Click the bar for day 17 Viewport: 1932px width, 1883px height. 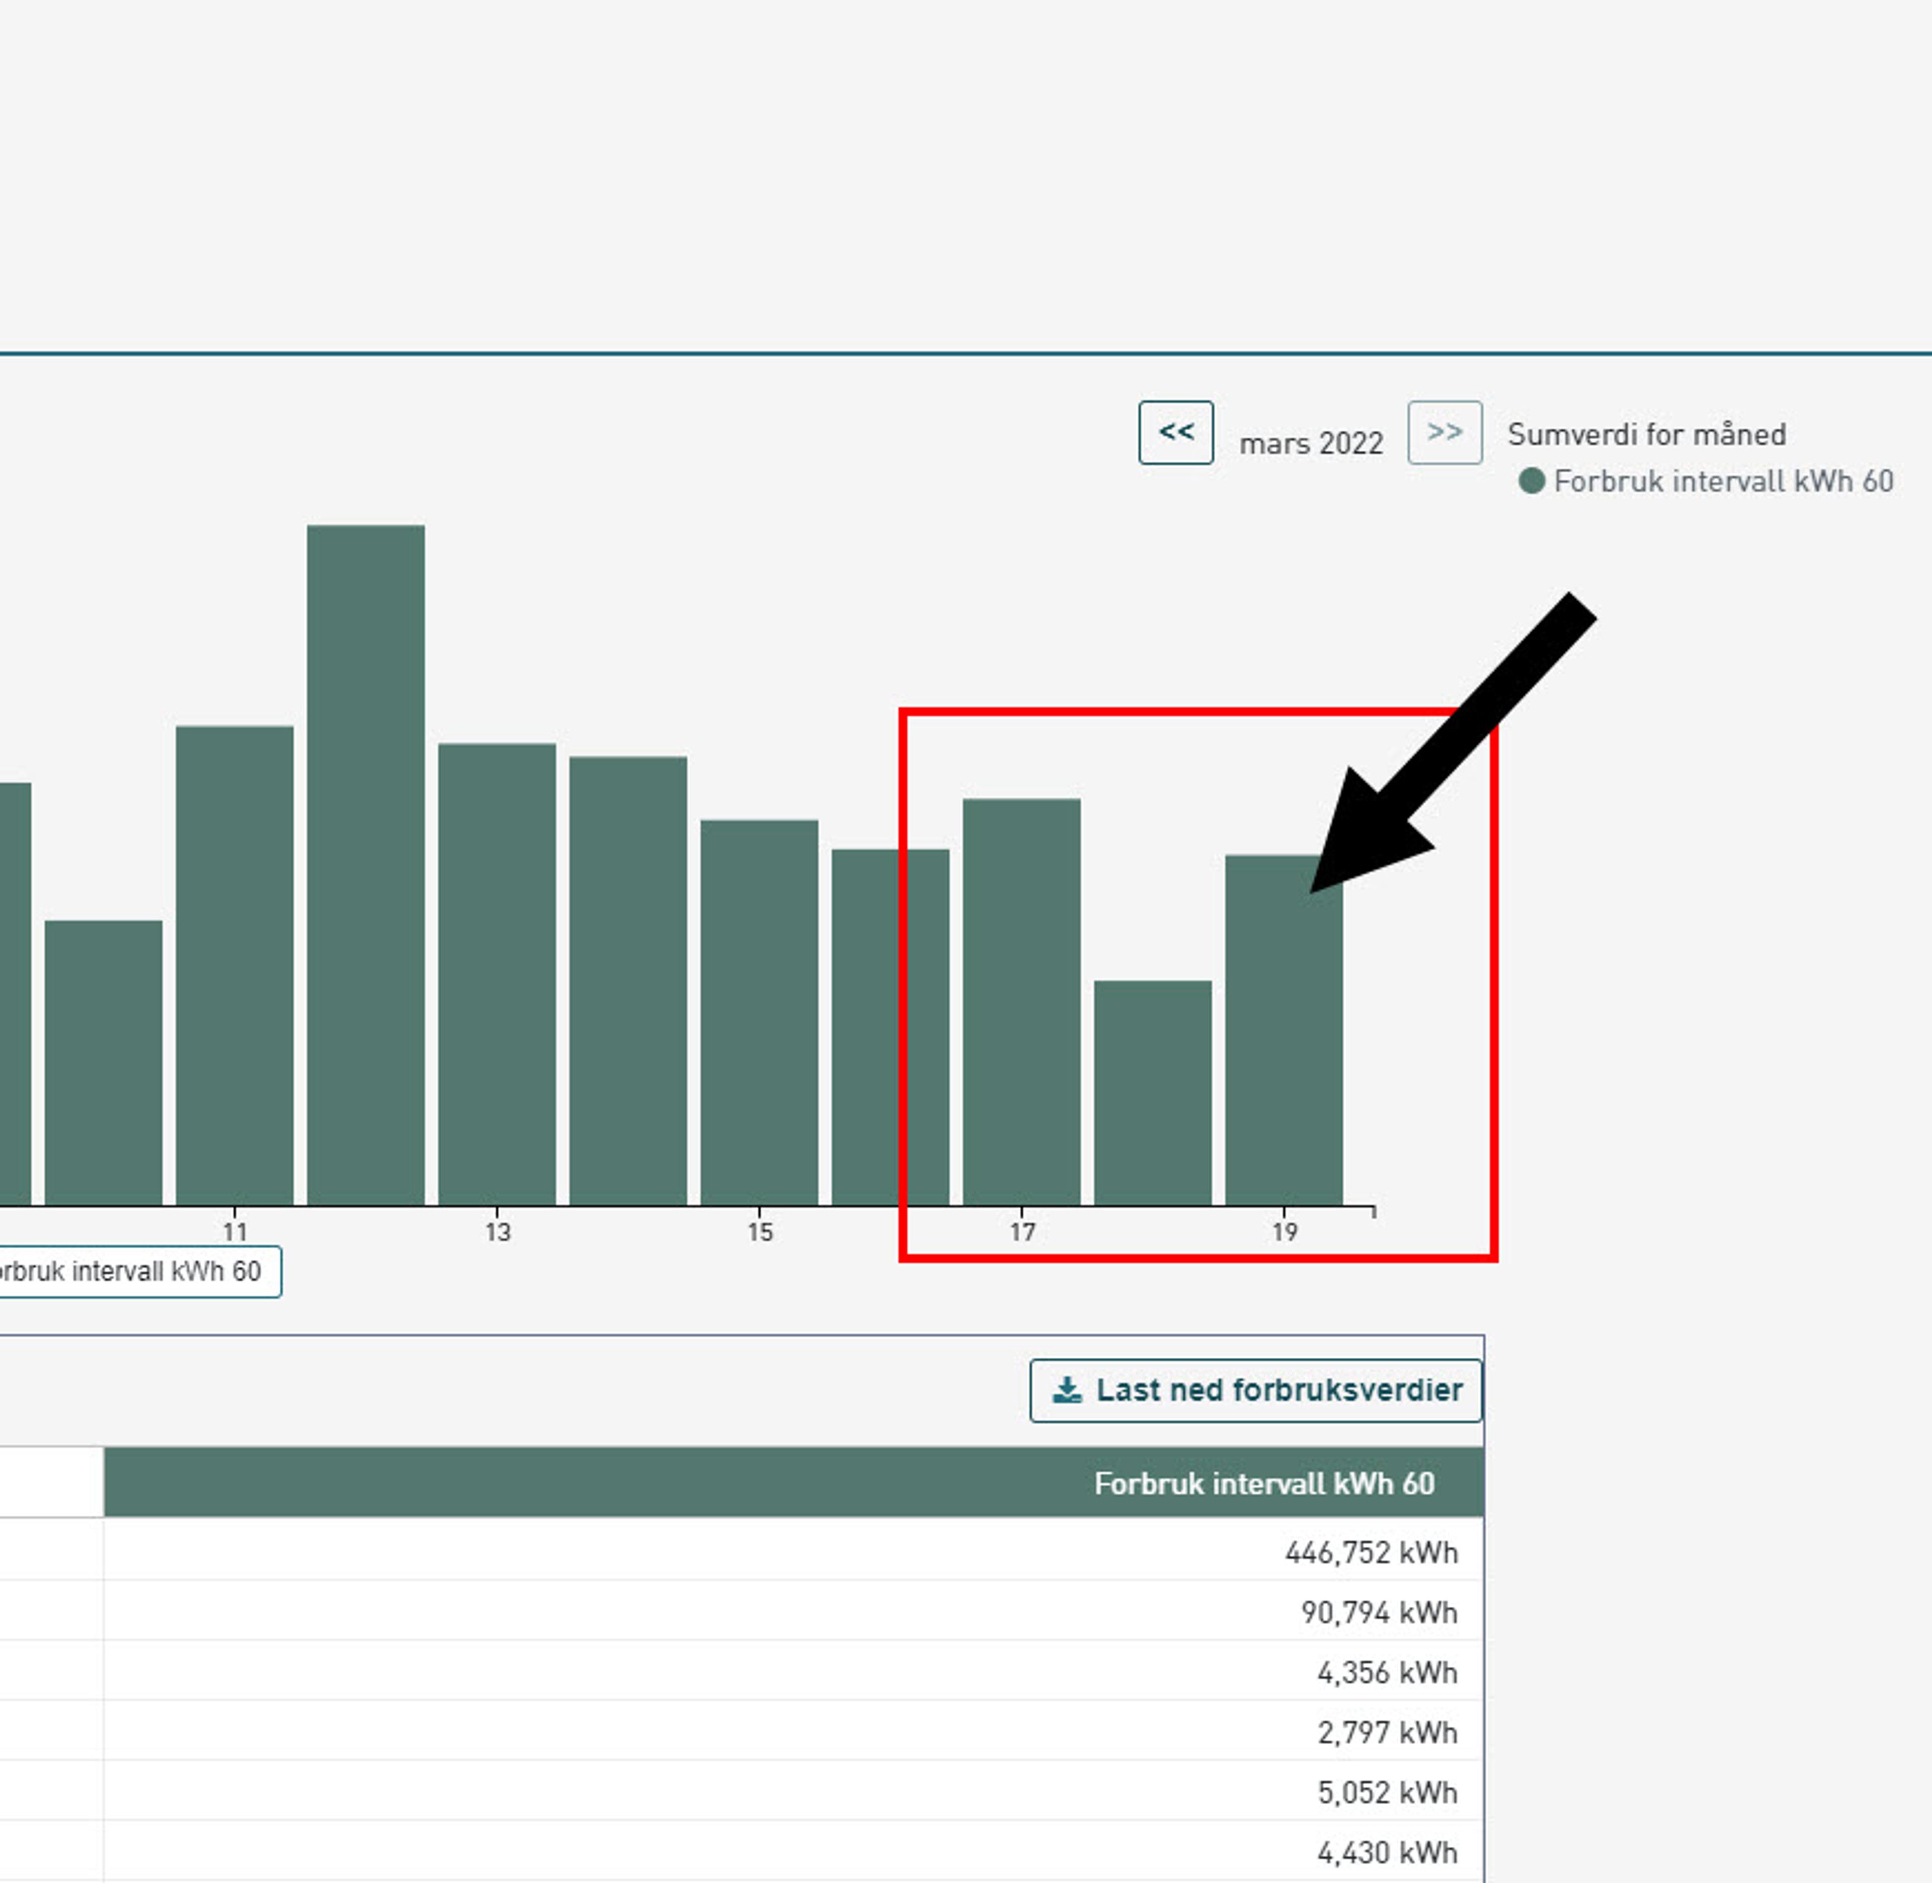click(1021, 1001)
